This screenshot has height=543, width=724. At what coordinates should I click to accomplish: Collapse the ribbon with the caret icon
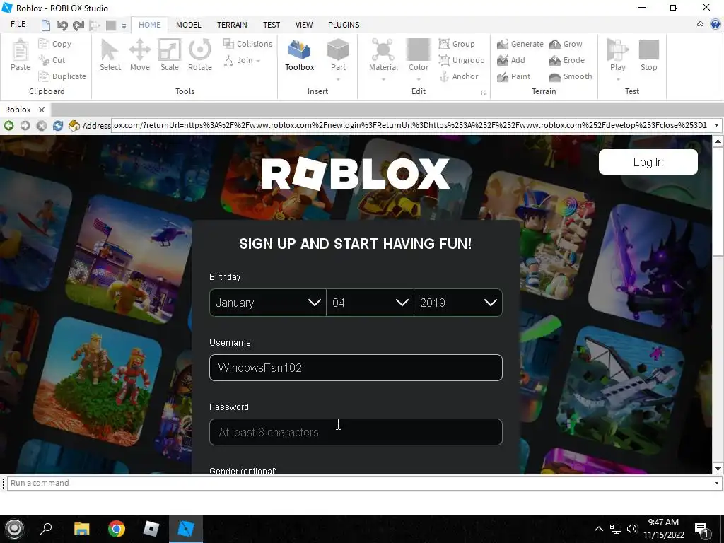point(701,24)
